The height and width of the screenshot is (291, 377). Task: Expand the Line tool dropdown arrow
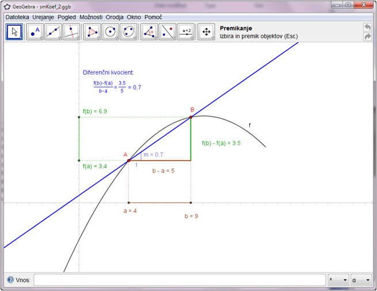tap(59, 38)
